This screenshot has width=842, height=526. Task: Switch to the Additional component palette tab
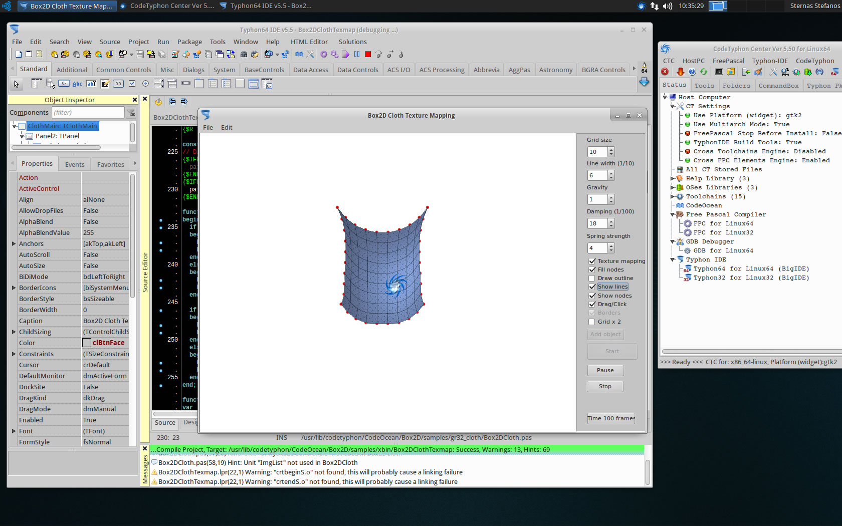click(x=72, y=70)
